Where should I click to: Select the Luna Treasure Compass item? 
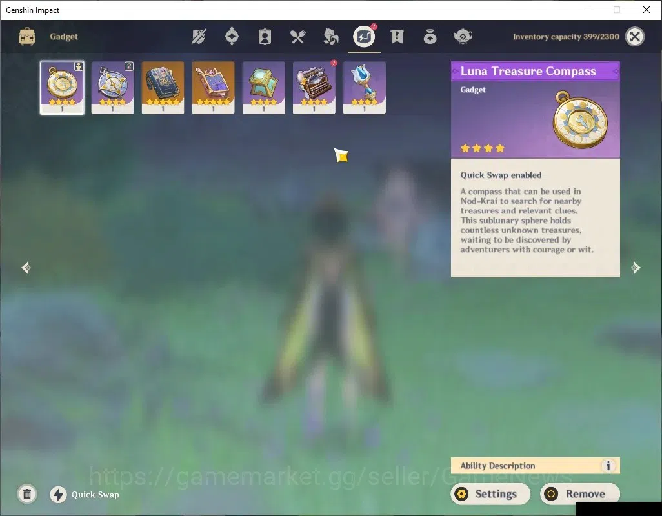pos(62,87)
